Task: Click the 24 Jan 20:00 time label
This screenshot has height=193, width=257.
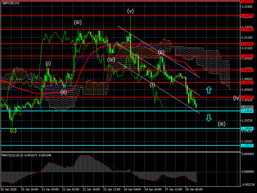Action: [153, 189]
